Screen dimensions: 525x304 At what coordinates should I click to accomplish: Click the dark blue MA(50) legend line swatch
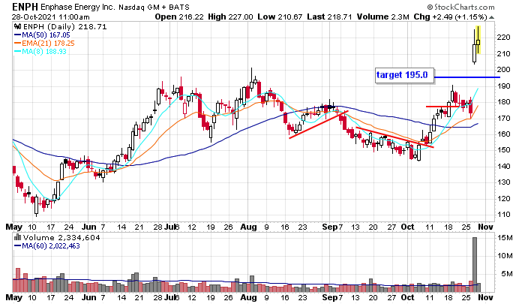coord(18,35)
